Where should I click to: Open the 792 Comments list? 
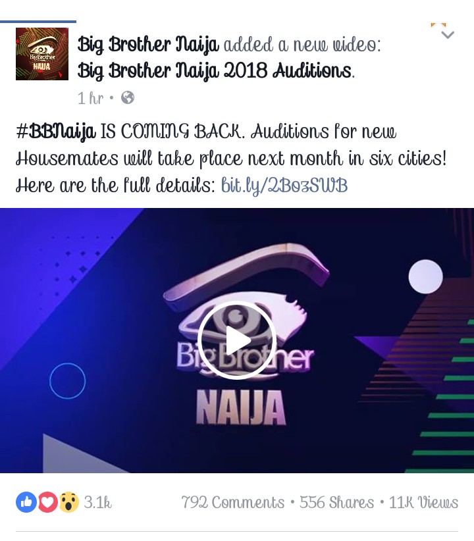[x=233, y=502]
